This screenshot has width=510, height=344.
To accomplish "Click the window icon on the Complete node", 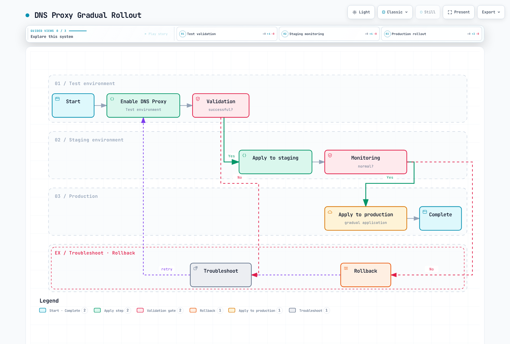I will tap(425, 212).
